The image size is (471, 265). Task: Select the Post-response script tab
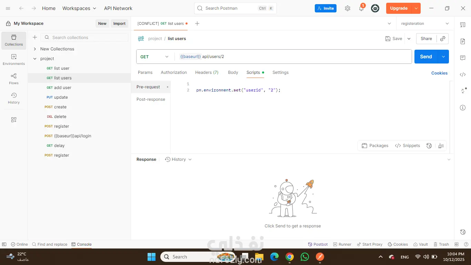click(151, 99)
